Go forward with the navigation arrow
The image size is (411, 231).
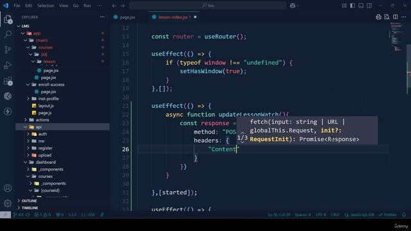pyautogui.click(x=123, y=6)
